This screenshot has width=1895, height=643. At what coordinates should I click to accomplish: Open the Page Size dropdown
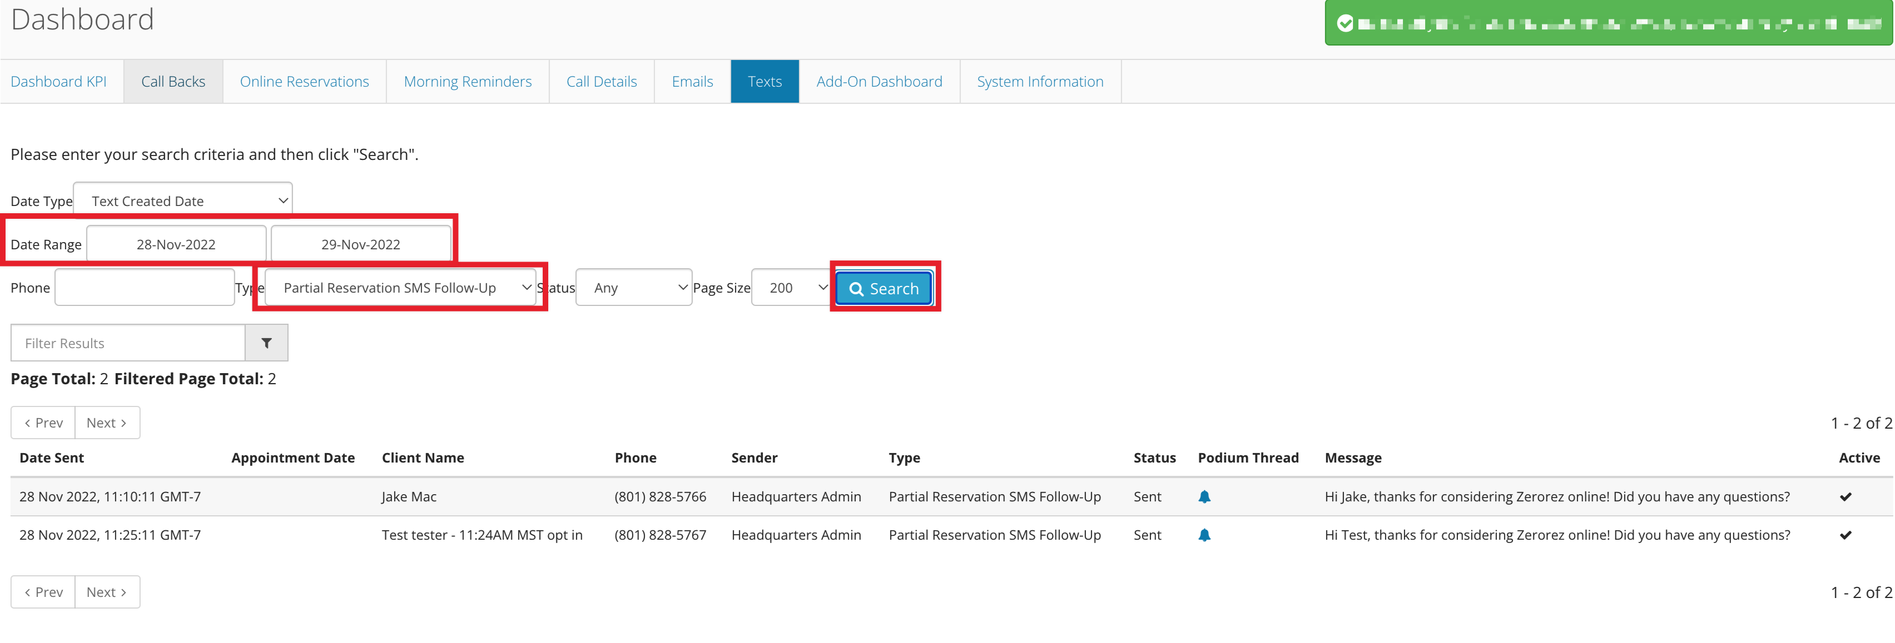792,287
